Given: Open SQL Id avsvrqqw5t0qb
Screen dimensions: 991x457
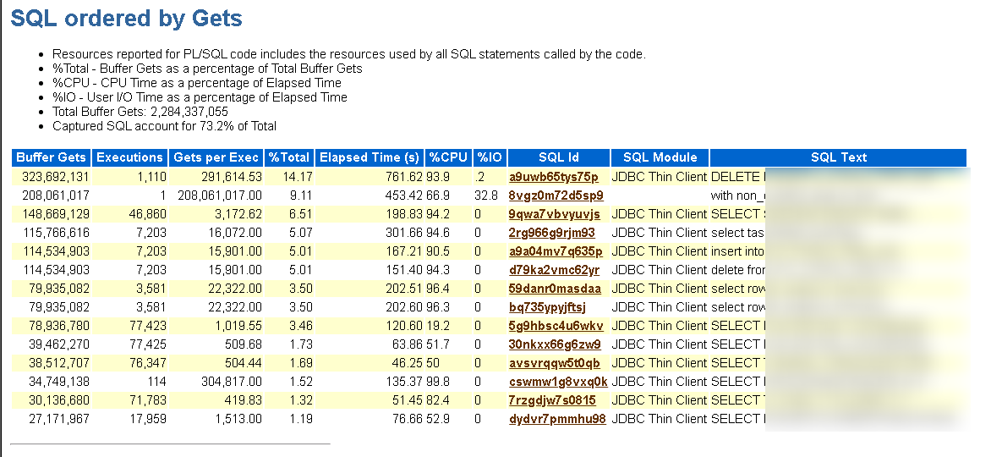Looking at the screenshot, I should pyautogui.click(x=554, y=363).
